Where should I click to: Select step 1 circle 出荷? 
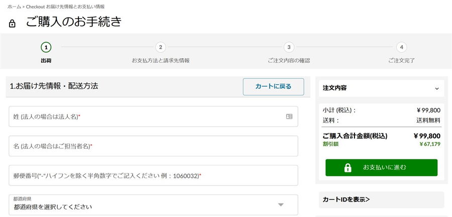(46, 47)
